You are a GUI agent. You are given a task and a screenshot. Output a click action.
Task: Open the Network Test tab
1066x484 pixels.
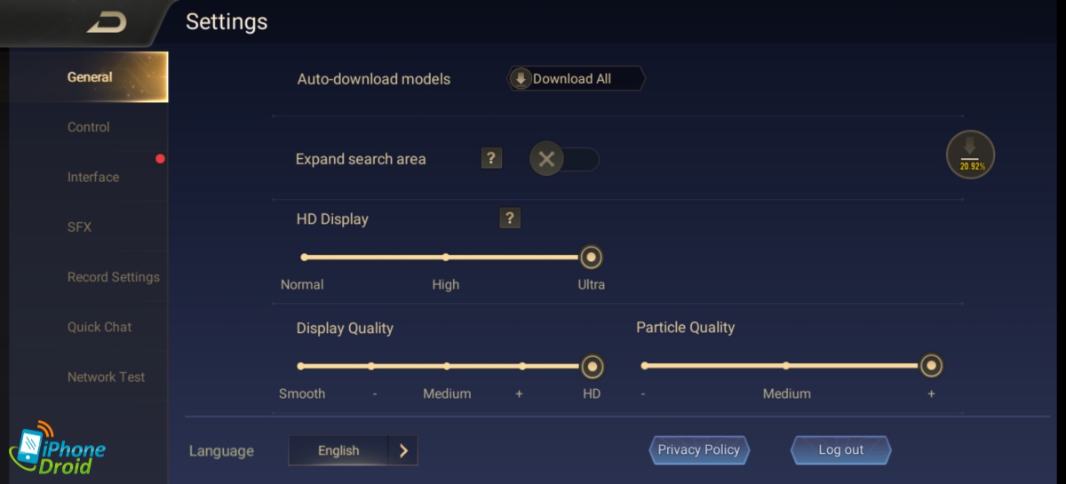point(106,377)
